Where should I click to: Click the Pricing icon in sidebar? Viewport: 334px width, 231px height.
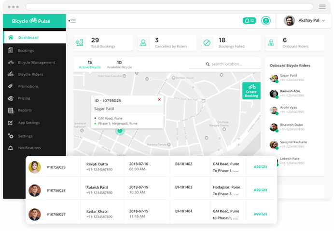[11, 98]
